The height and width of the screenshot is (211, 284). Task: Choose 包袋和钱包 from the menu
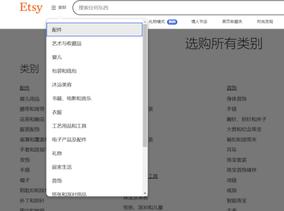click(94, 71)
